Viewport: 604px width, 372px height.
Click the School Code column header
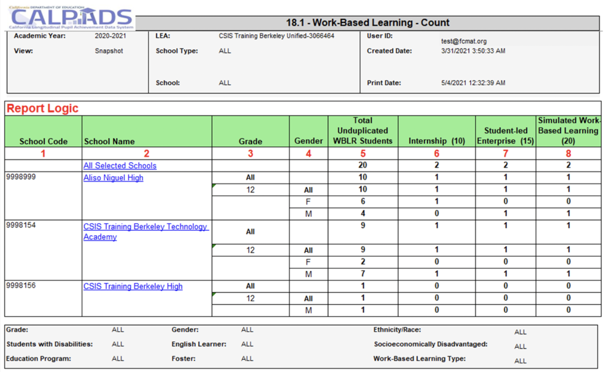click(43, 141)
